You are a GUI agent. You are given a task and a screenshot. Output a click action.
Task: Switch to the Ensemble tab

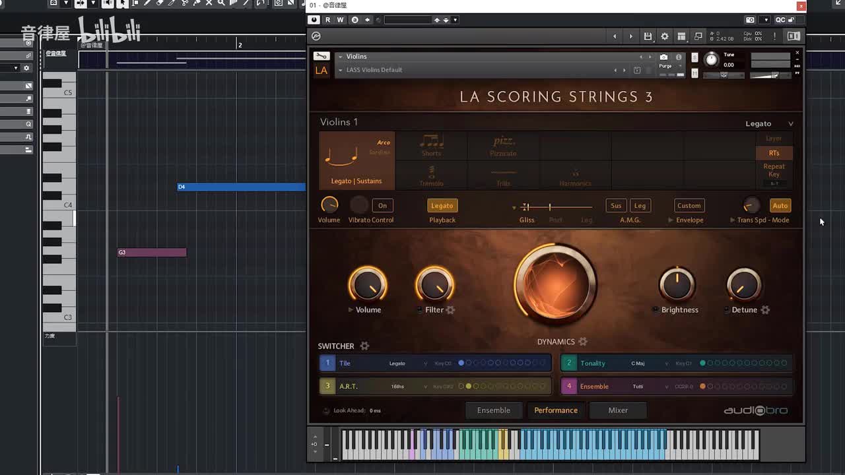[494, 410]
